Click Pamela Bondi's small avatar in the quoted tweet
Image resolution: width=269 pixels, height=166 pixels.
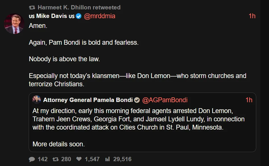[37, 100]
